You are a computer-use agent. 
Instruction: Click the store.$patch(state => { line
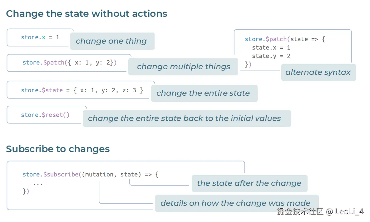[x=285, y=39]
